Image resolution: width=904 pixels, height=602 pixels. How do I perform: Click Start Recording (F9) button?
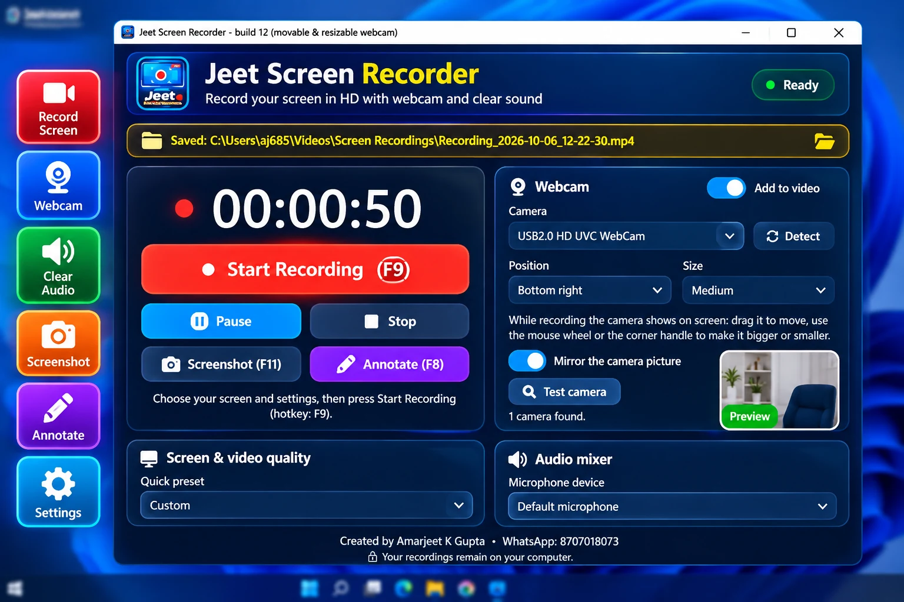305,269
